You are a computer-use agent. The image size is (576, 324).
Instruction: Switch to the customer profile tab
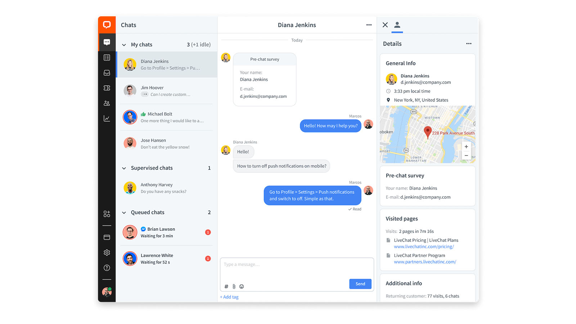pyautogui.click(x=397, y=25)
